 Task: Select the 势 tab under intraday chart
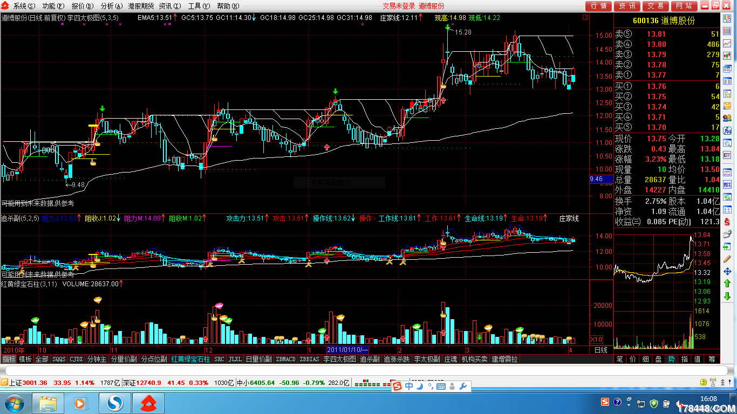pos(671,359)
